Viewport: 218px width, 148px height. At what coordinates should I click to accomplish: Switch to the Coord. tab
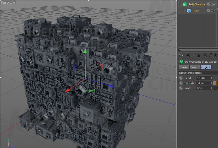click(x=195, y=67)
